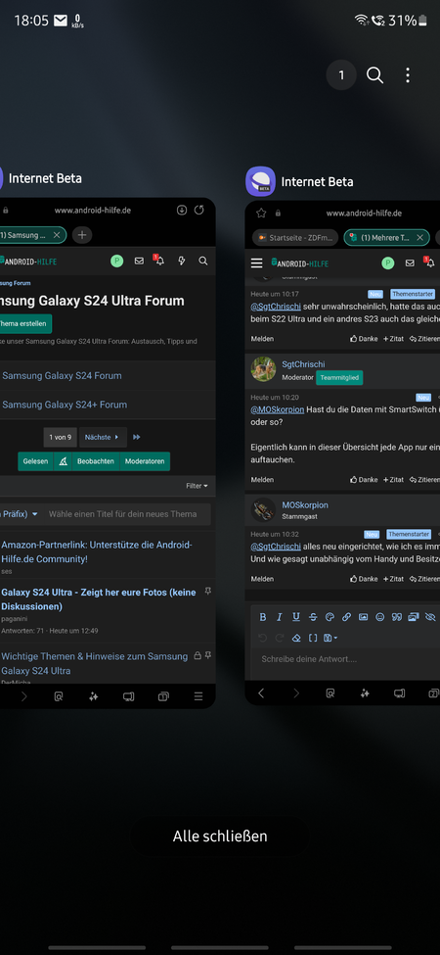Screen dimensions: 440x955
Task: Insert image icon in editor
Action: pos(364,617)
